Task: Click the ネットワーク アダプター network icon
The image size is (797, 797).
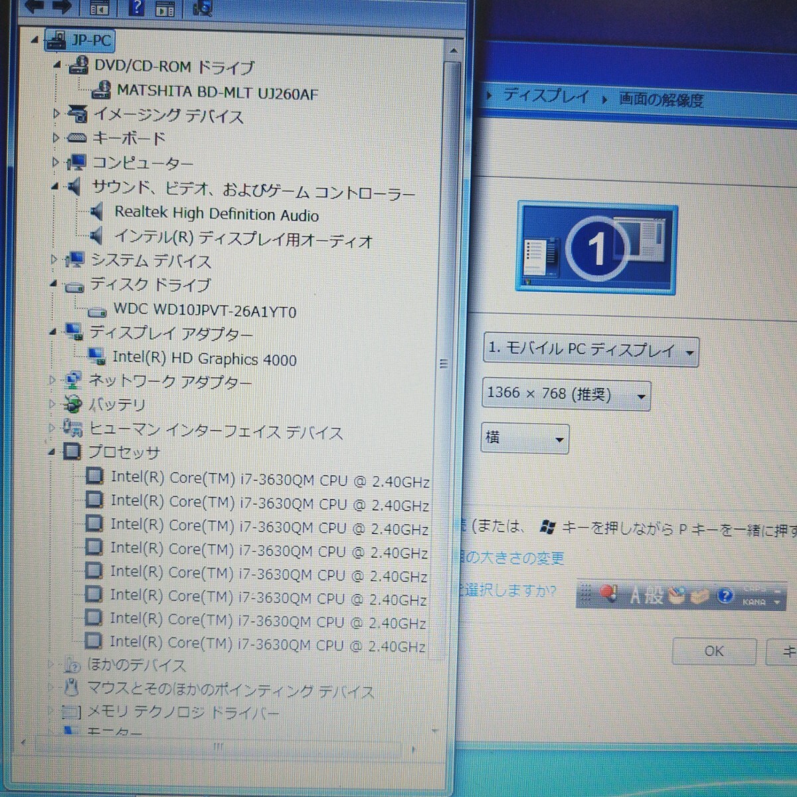Action: click(x=72, y=381)
